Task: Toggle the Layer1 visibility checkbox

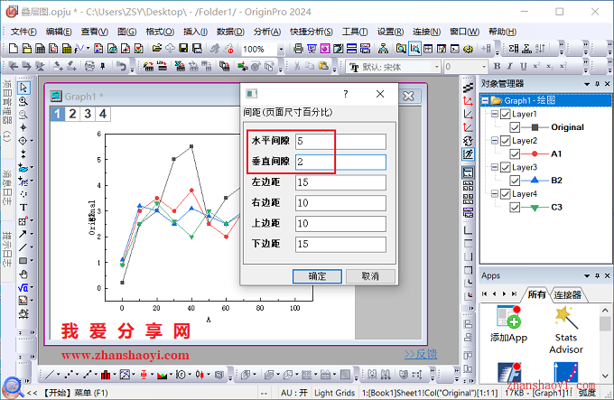Action: point(506,115)
